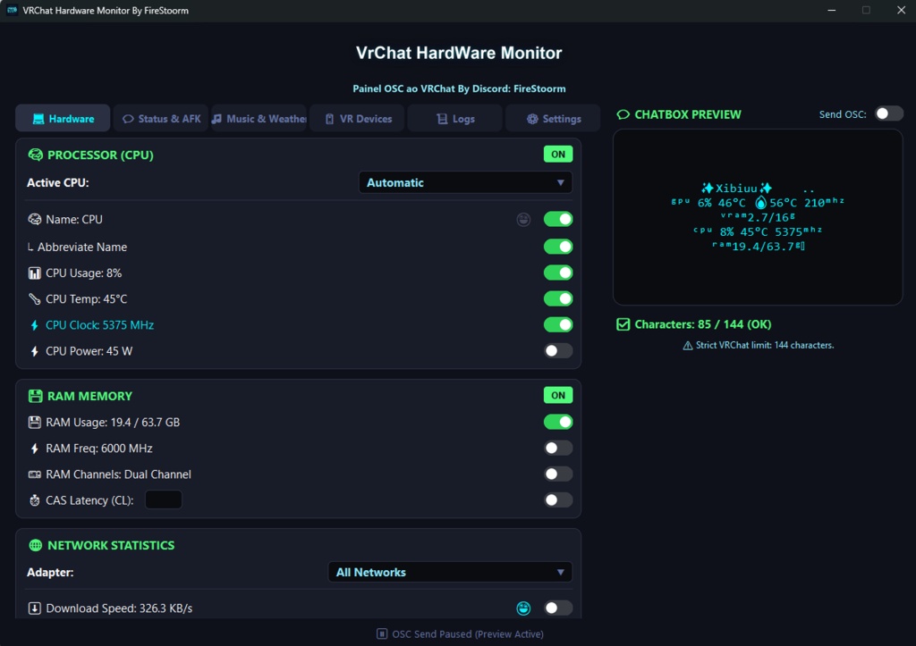The image size is (916, 646).
Task: Click the 'CPU Clock: 5375 MHz' label
Action: (100, 325)
